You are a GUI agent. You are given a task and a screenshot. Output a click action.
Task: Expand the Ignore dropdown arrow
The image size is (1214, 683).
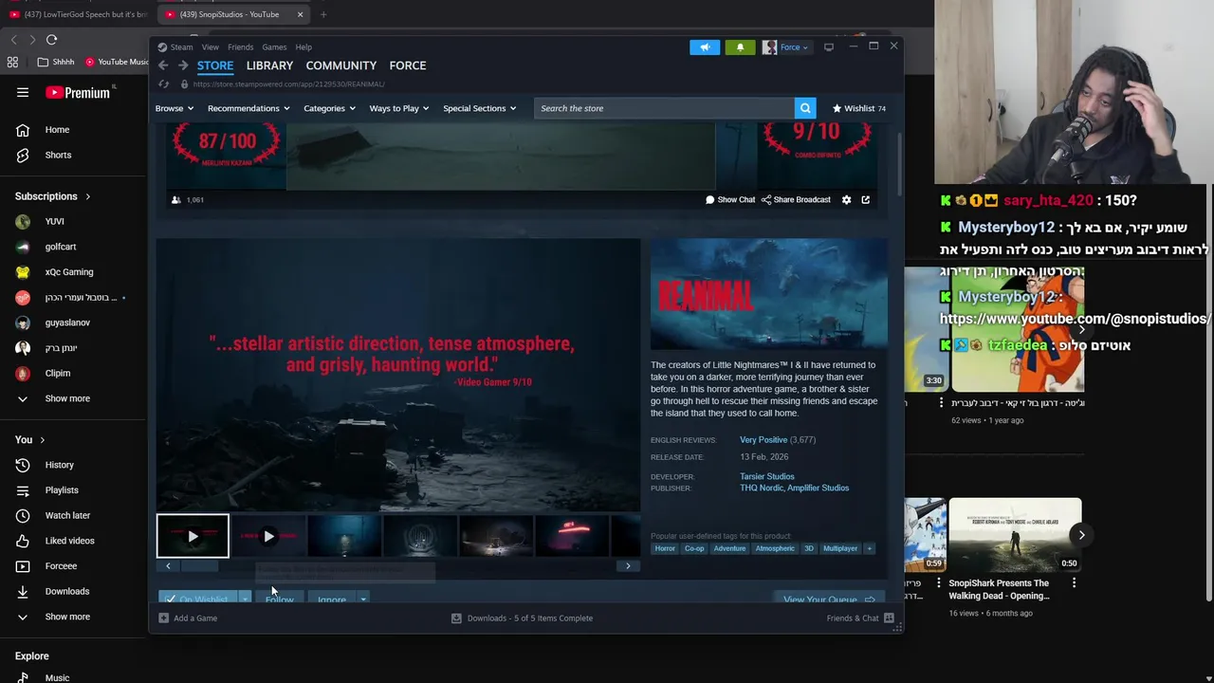pyautogui.click(x=362, y=600)
